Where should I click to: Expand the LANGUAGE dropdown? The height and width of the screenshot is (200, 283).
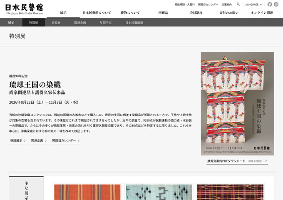pyautogui.click(x=253, y=5)
